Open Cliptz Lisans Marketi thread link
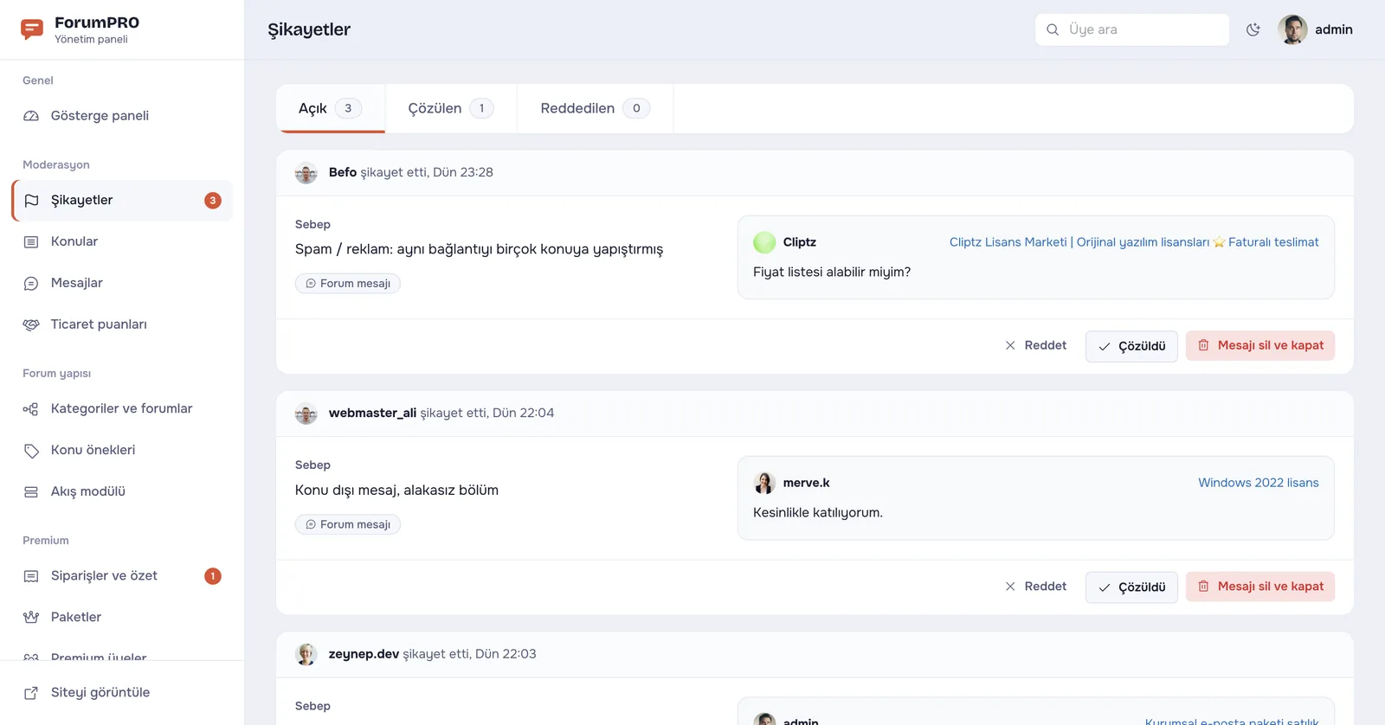The width and height of the screenshot is (1385, 725). (x=1134, y=242)
